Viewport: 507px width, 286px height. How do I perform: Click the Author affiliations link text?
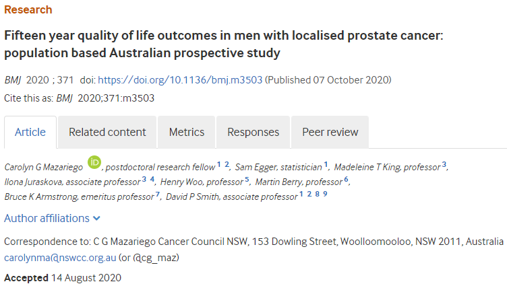(x=47, y=219)
